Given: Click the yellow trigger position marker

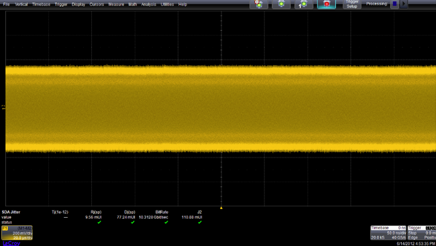Looking at the screenshot, I should [x=221, y=208].
